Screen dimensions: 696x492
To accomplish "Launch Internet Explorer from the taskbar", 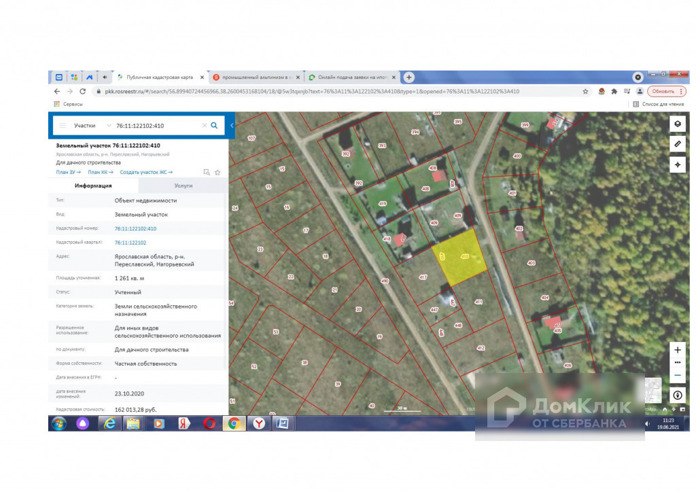I will 109,423.
